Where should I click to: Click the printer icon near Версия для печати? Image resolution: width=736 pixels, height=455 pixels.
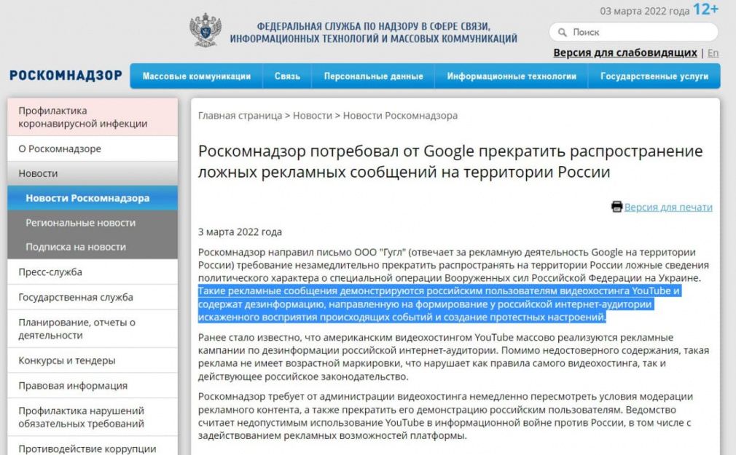point(616,207)
